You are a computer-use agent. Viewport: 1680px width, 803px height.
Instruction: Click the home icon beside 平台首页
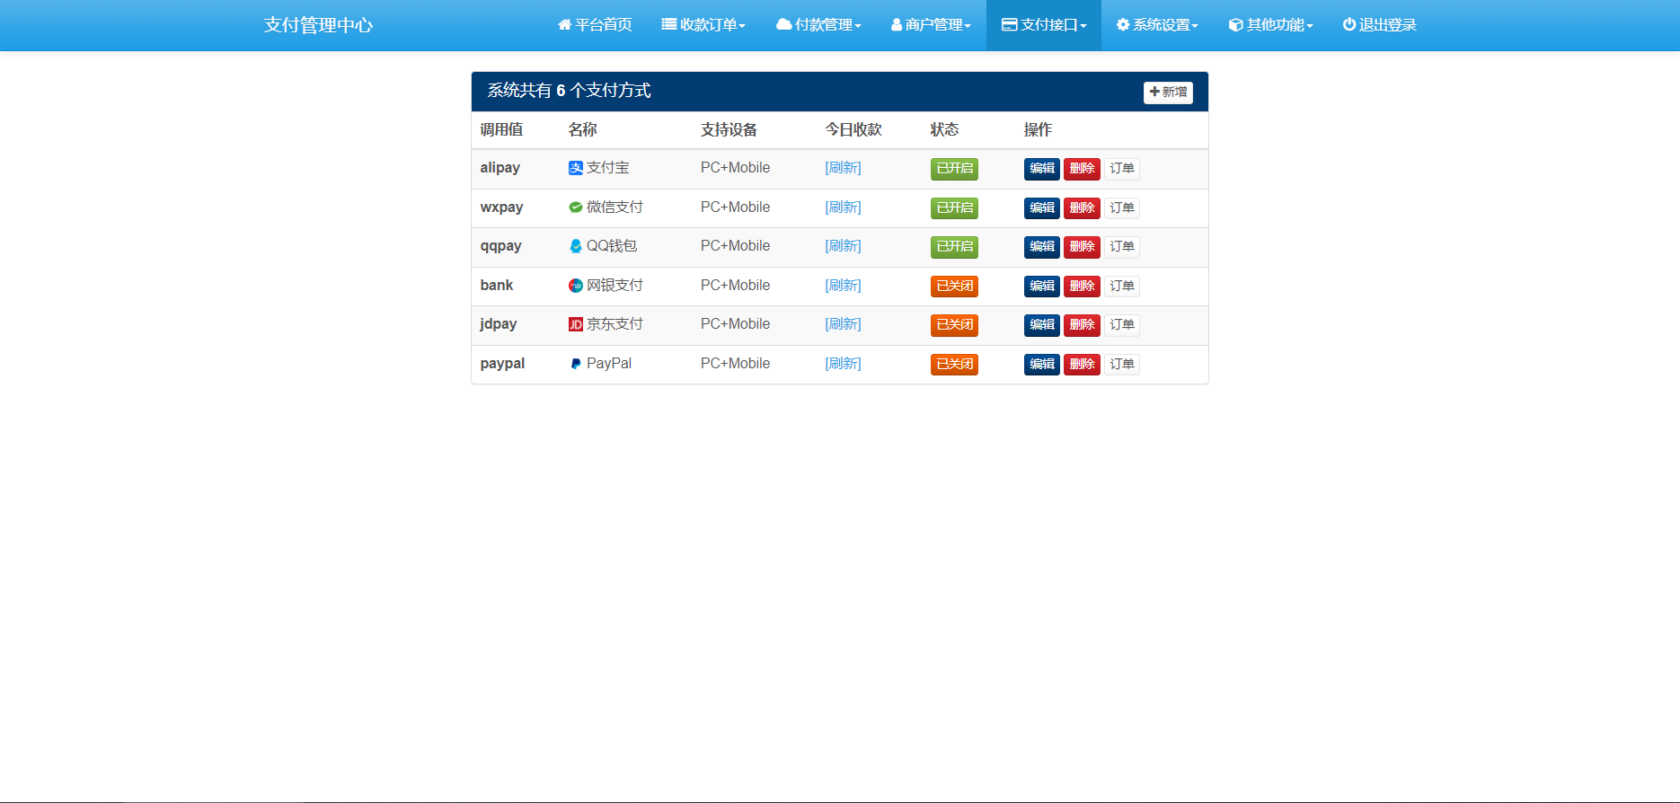click(564, 25)
